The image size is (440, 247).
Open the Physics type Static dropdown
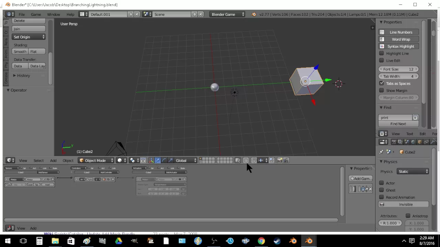pos(413,172)
